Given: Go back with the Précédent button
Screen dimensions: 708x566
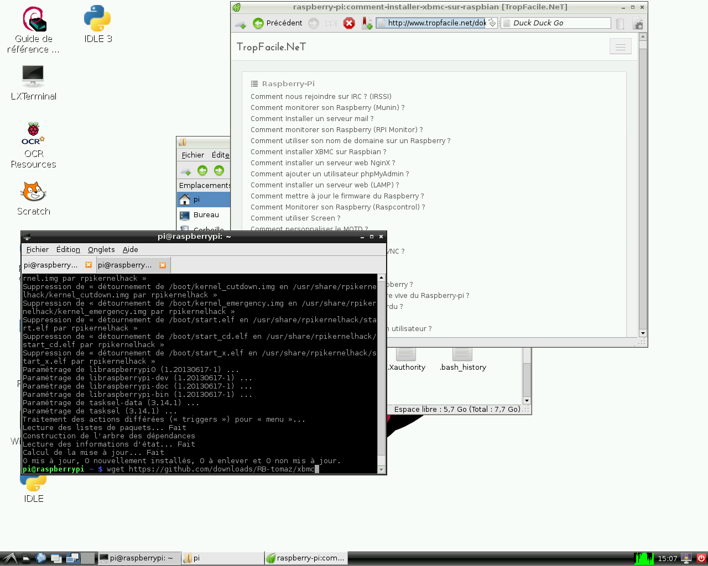Looking at the screenshot, I should tap(278, 23).
